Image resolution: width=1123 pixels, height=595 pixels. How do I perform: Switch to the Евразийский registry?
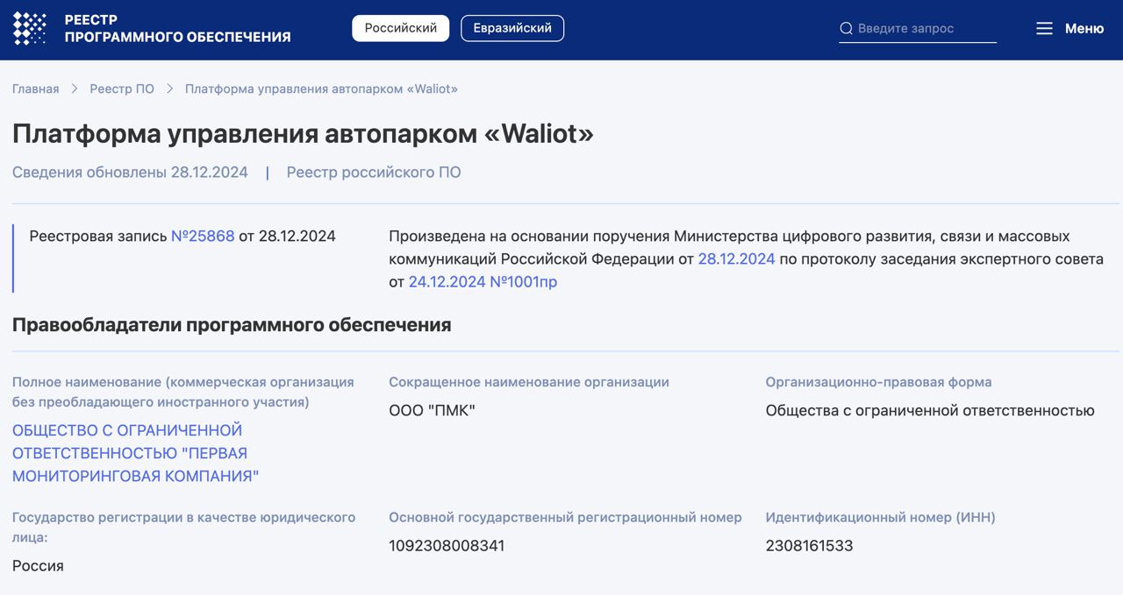(512, 28)
